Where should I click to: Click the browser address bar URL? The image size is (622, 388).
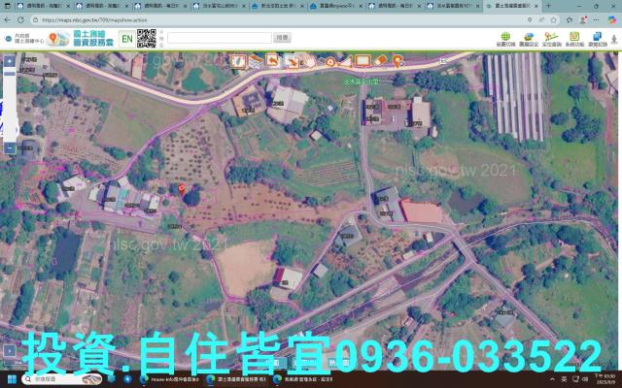coord(97,19)
